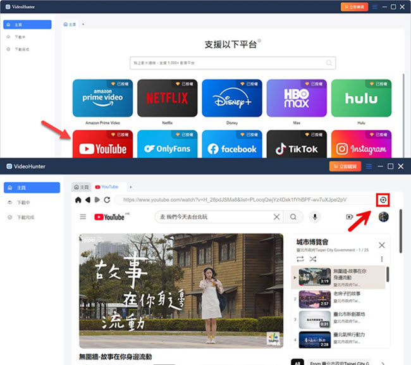This screenshot has width=411, height=365.
Task: Close the 城市博覽會 playlist panel
Action: [382, 245]
